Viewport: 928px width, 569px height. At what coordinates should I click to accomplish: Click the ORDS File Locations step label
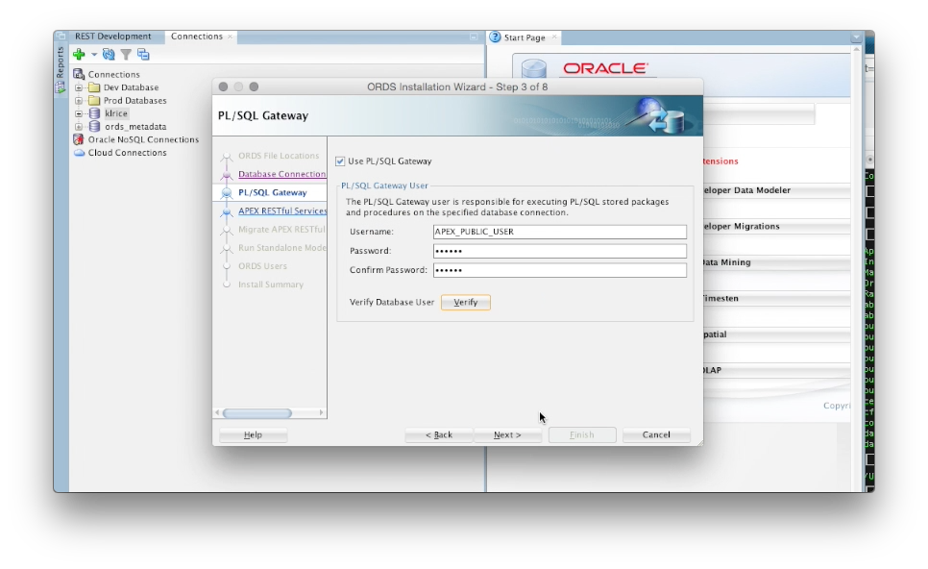click(279, 156)
